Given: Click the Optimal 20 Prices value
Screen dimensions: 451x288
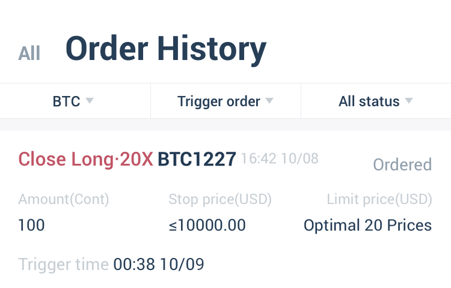Looking at the screenshot, I should click(x=368, y=226).
